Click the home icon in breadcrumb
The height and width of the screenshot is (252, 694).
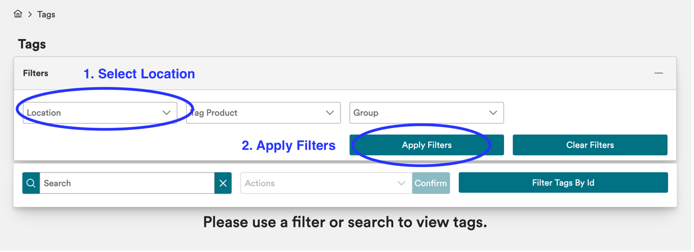coord(18,14)
